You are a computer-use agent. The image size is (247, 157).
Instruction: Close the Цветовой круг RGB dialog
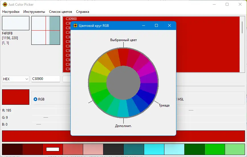[169, 25]
